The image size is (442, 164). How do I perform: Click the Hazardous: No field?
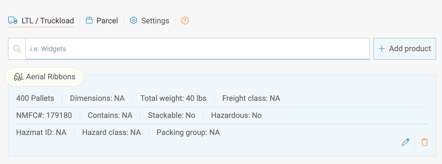236,116
